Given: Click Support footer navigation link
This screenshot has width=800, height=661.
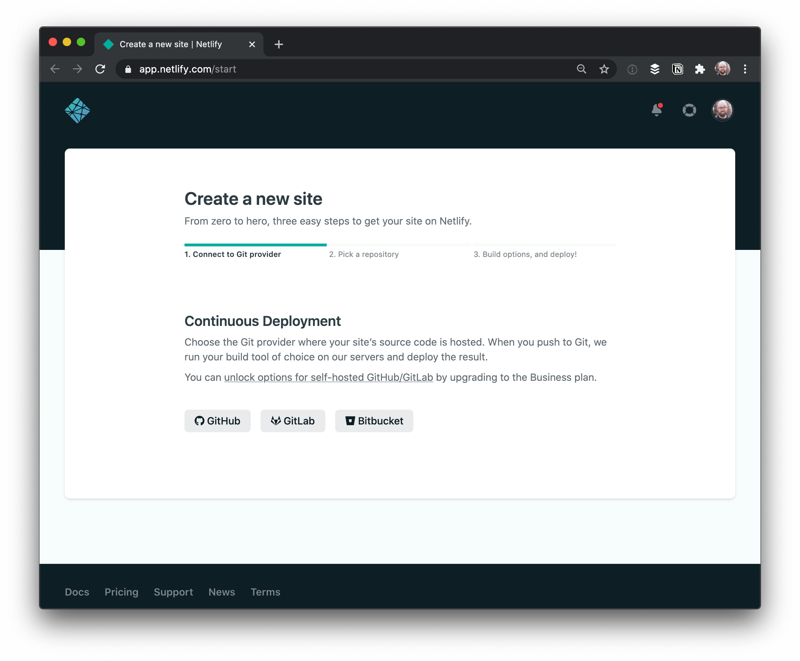Looking at the screenshot, I should (174, 592).
